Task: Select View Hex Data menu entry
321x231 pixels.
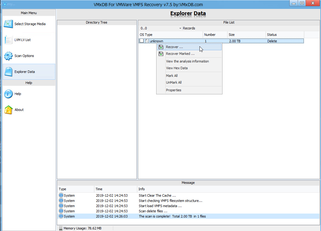Action: 189,68
